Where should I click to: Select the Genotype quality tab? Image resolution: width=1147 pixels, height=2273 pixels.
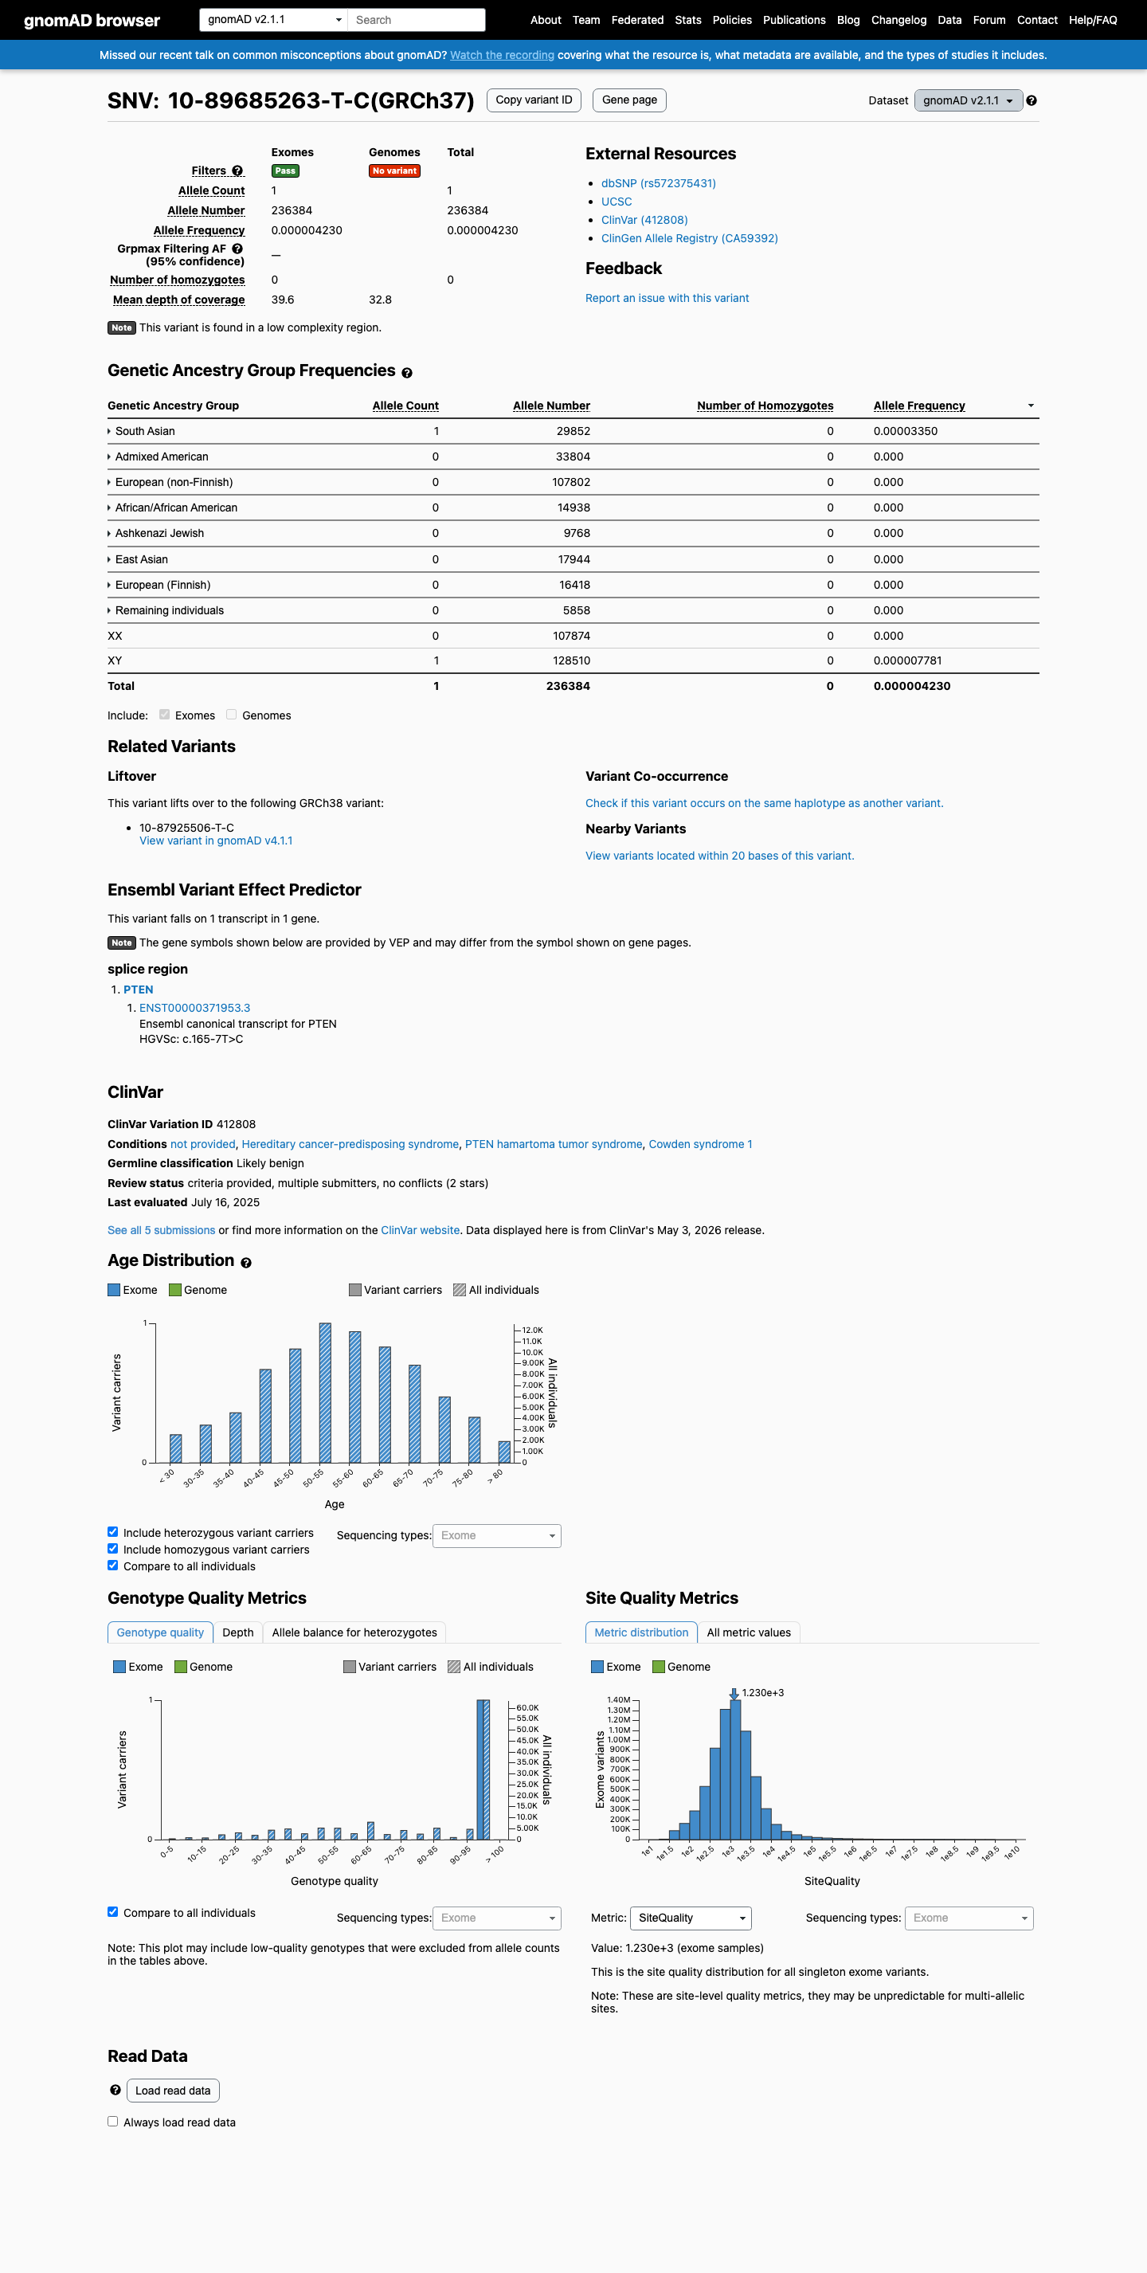coord(161,1632)
